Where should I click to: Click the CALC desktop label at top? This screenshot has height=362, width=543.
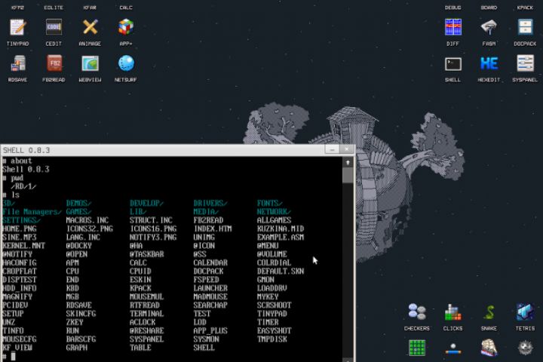point(126,8)
